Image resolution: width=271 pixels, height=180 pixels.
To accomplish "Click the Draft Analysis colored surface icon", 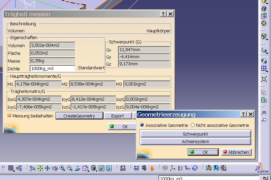I will point(209,168).
